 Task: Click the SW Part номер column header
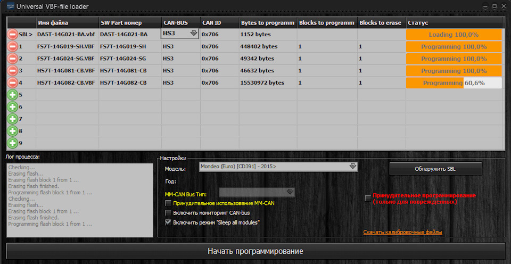pos(130,23)
